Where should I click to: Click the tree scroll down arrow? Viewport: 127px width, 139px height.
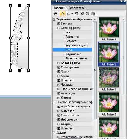95,136
